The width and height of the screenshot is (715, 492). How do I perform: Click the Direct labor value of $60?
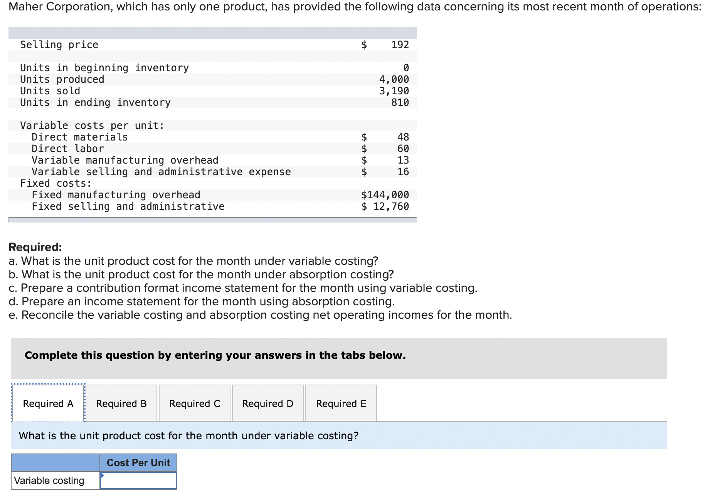403,148
